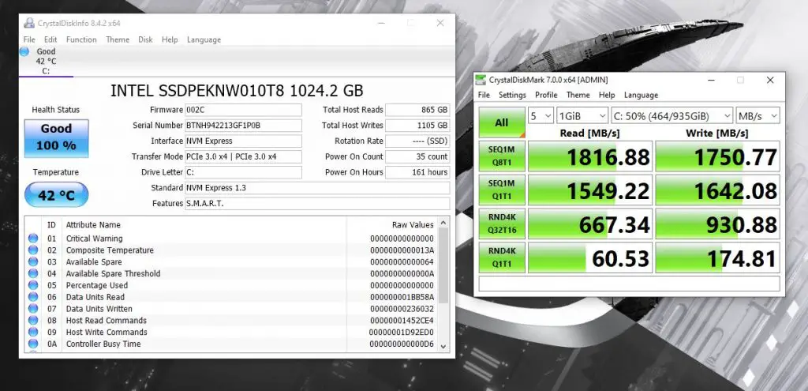Click status orb of Percentage Used row
Image resolution: width=808 pixels, height=391 pixels.
(33, 285)
